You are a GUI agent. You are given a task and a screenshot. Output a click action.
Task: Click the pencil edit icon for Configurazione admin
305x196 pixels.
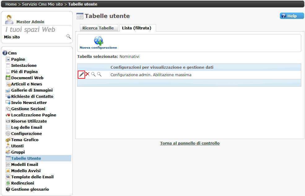81,75
